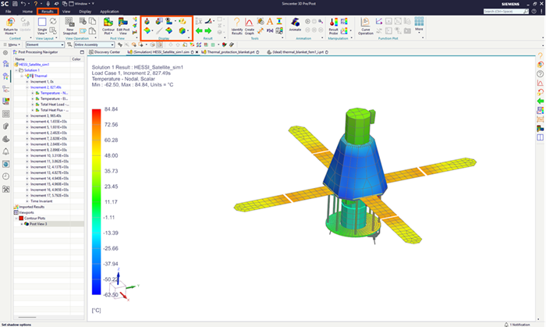
Task: Collapse the Contour Plots node
Action: [x=16, y=219]
